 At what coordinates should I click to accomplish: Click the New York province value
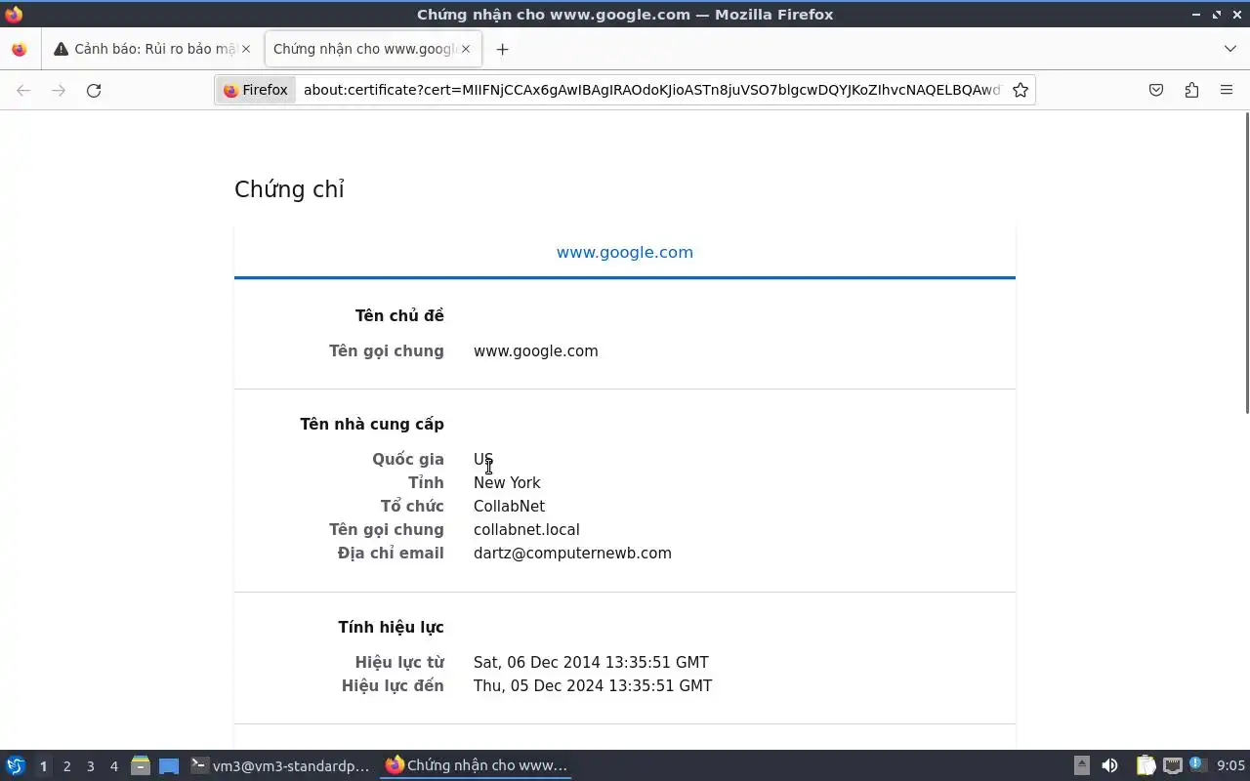507,482
